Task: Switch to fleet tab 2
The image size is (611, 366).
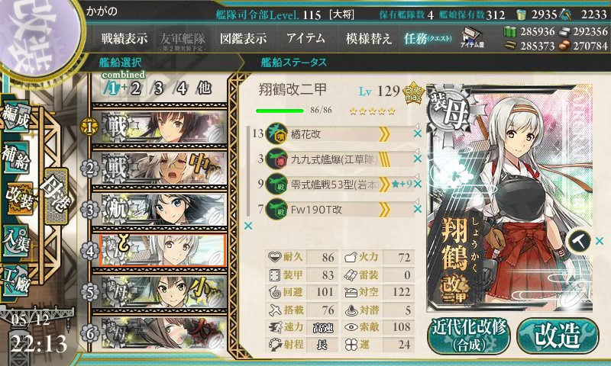Action: (x=136, y=88)
